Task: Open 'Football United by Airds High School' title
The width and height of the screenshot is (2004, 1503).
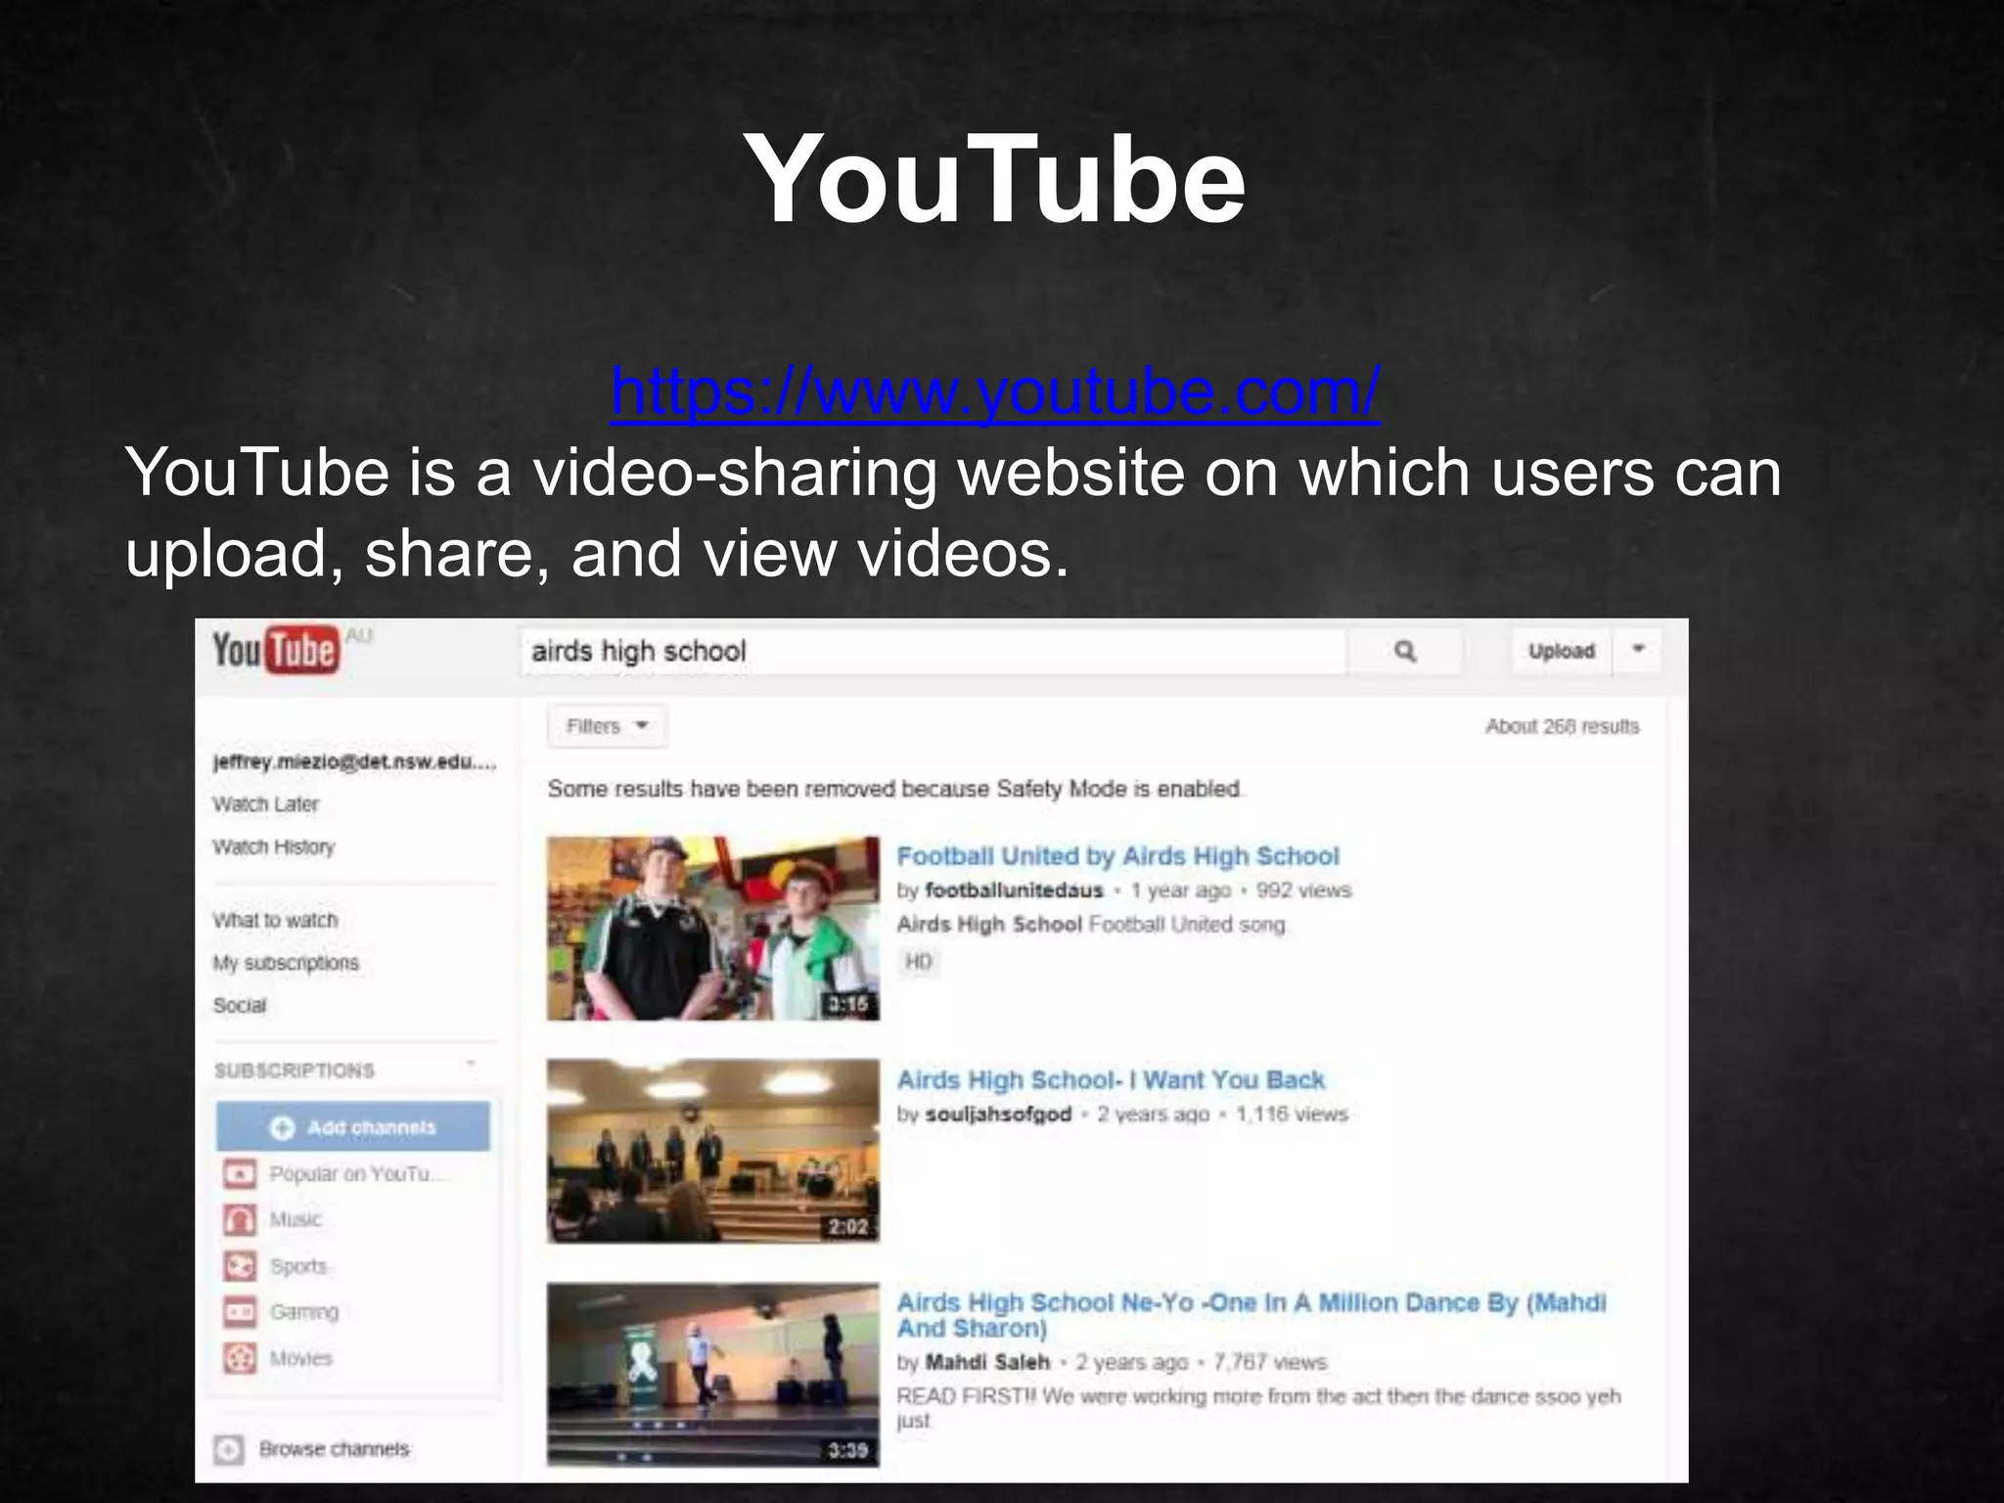Action: [1117, 856]
